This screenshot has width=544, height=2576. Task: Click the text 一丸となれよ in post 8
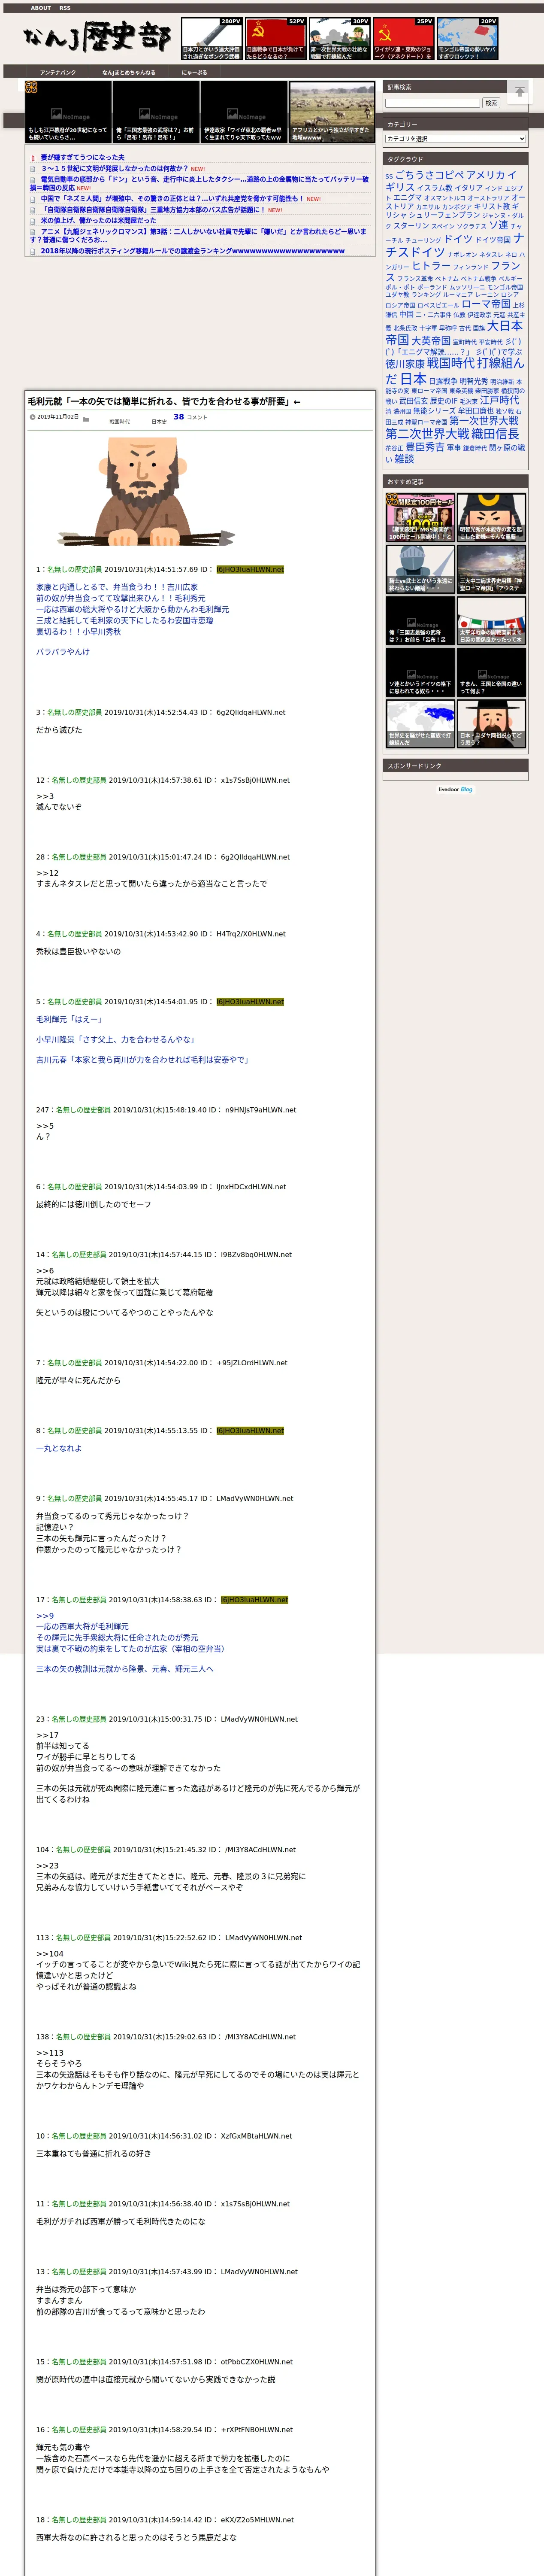tap(59, 1448)
